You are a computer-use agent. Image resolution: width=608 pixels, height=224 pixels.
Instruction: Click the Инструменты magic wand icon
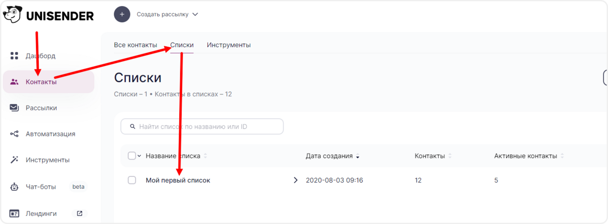click(14, 160)
